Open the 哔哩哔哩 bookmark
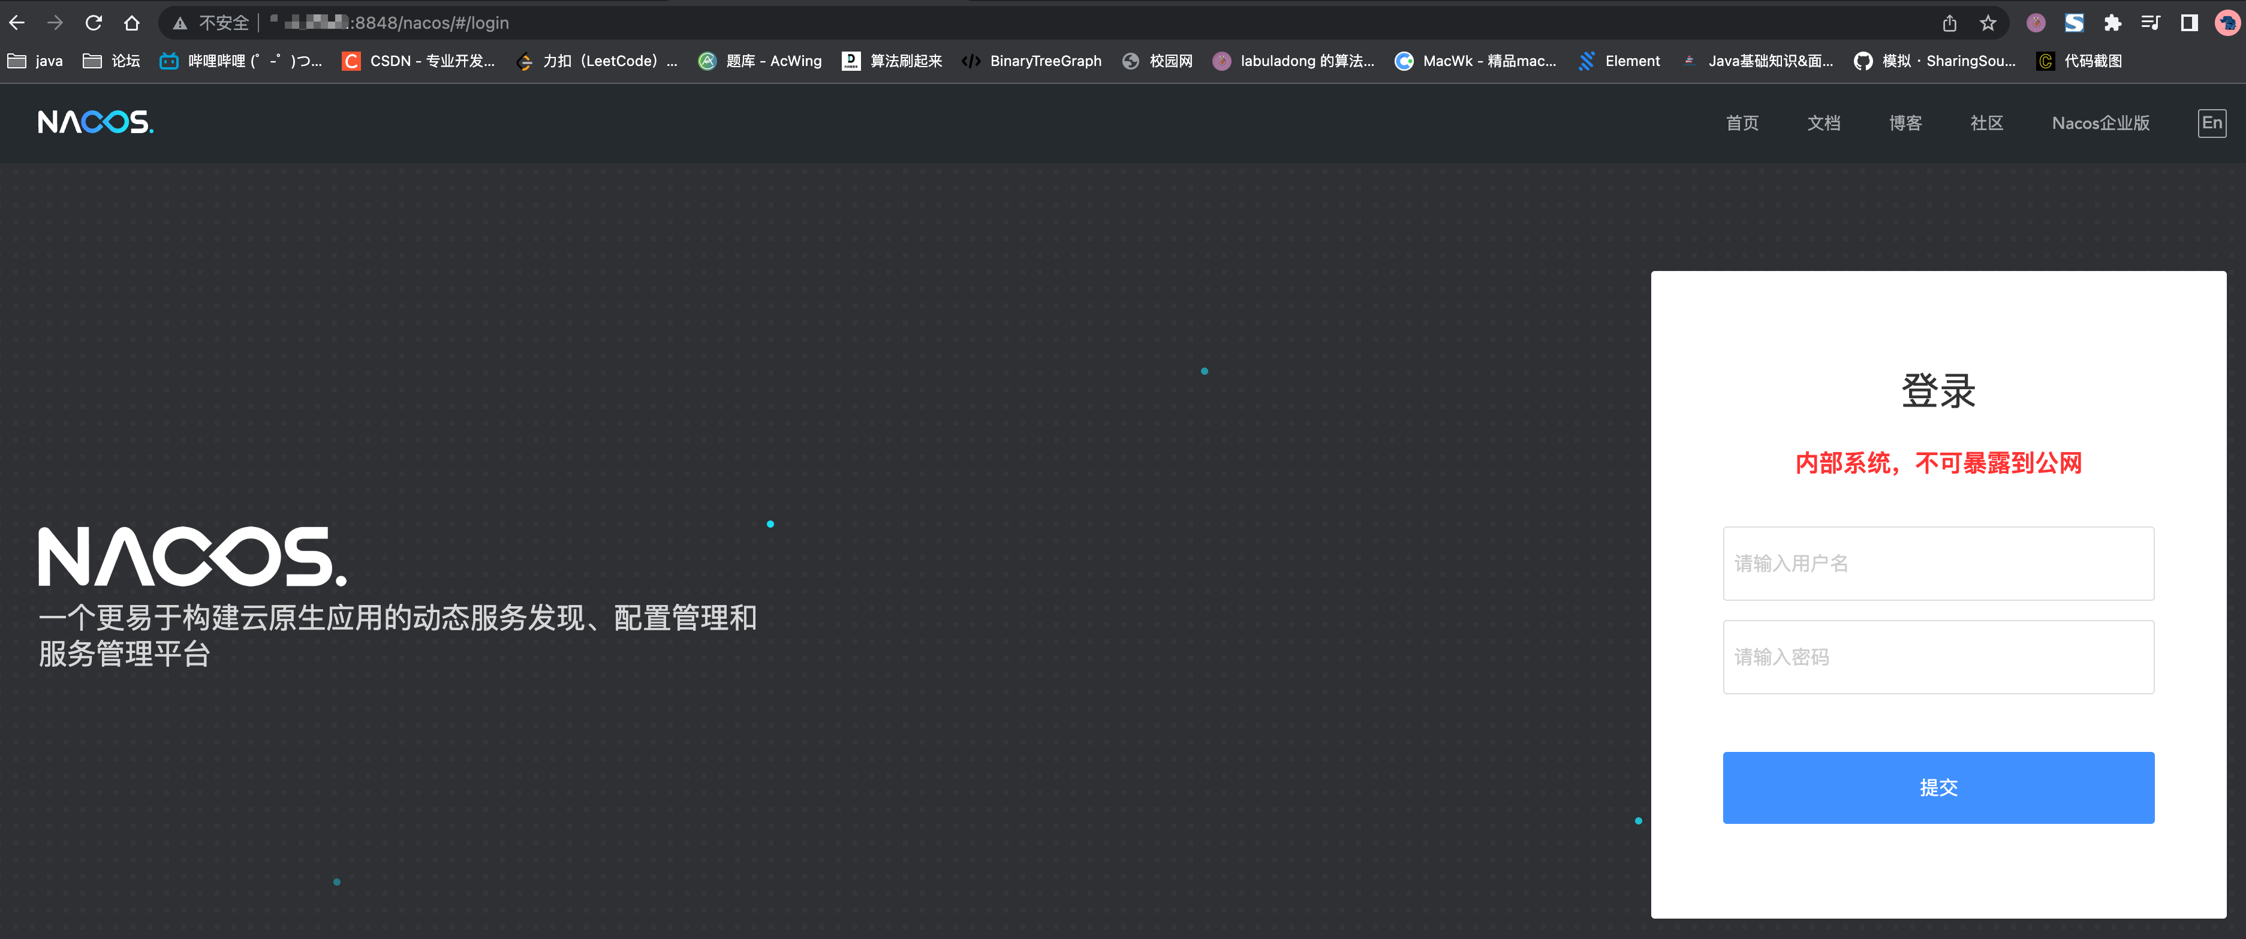 coord(240,61)
